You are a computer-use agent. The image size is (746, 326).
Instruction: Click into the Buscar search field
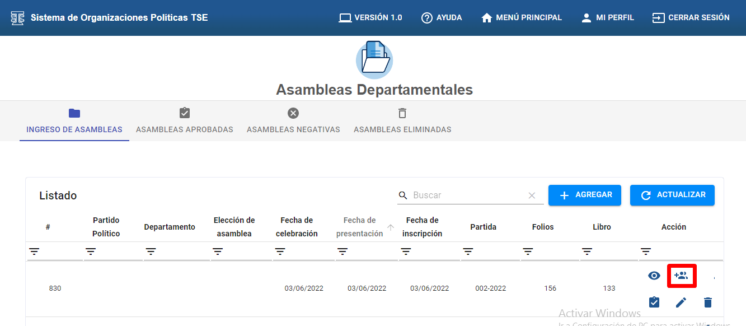(x=467, y=195)
